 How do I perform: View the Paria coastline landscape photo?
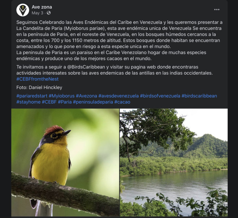pyautogui.click(x=174, y=162)
